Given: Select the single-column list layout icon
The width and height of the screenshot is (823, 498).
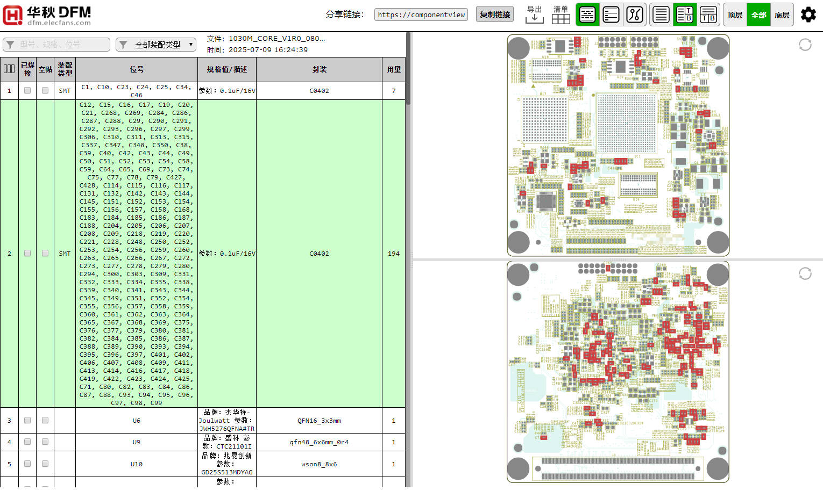Looking at the screenshot, I should (x=661, y=15).
